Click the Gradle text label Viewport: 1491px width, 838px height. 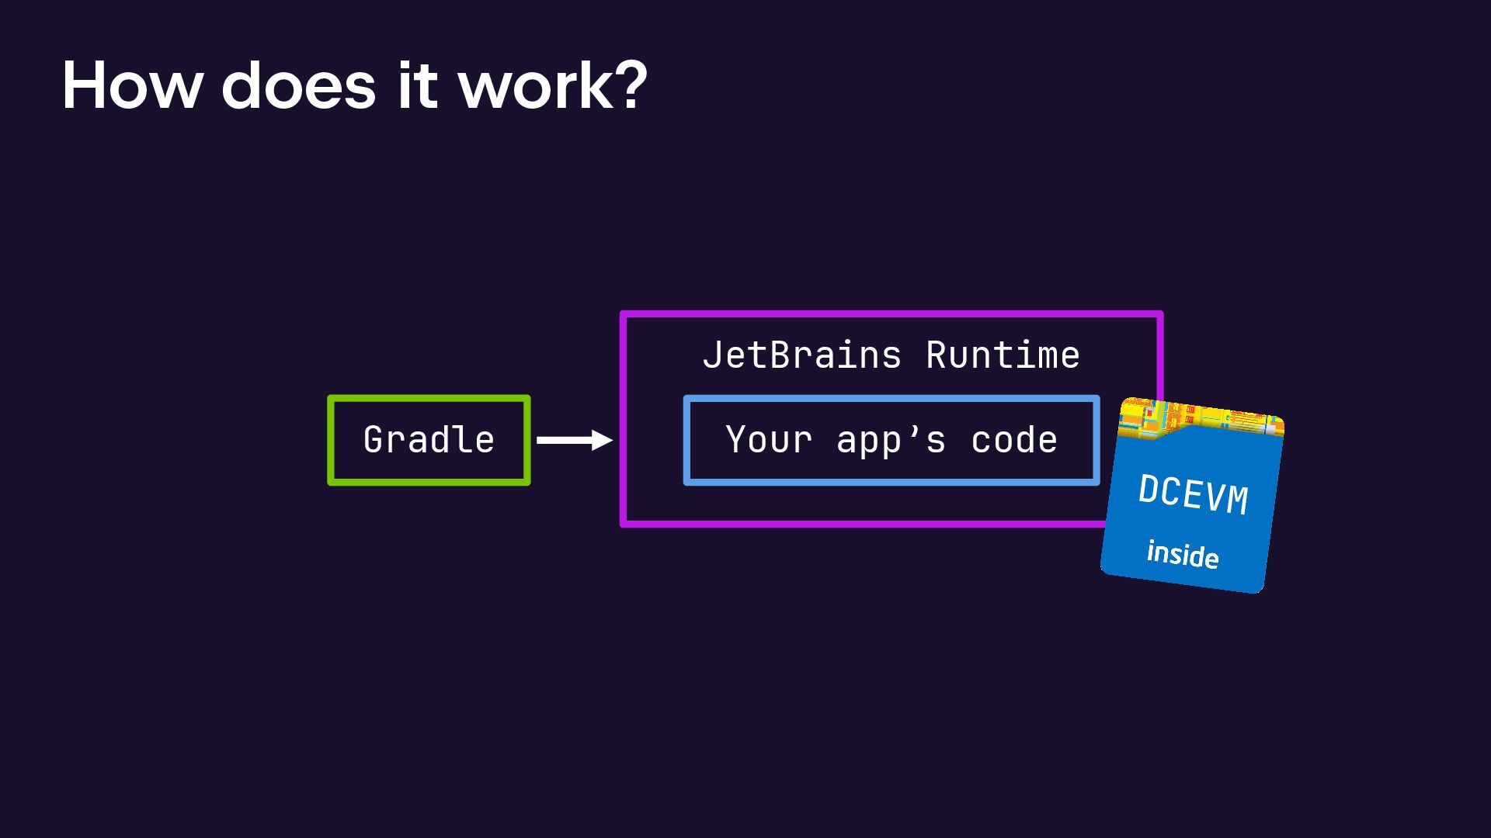pos(429,440)
